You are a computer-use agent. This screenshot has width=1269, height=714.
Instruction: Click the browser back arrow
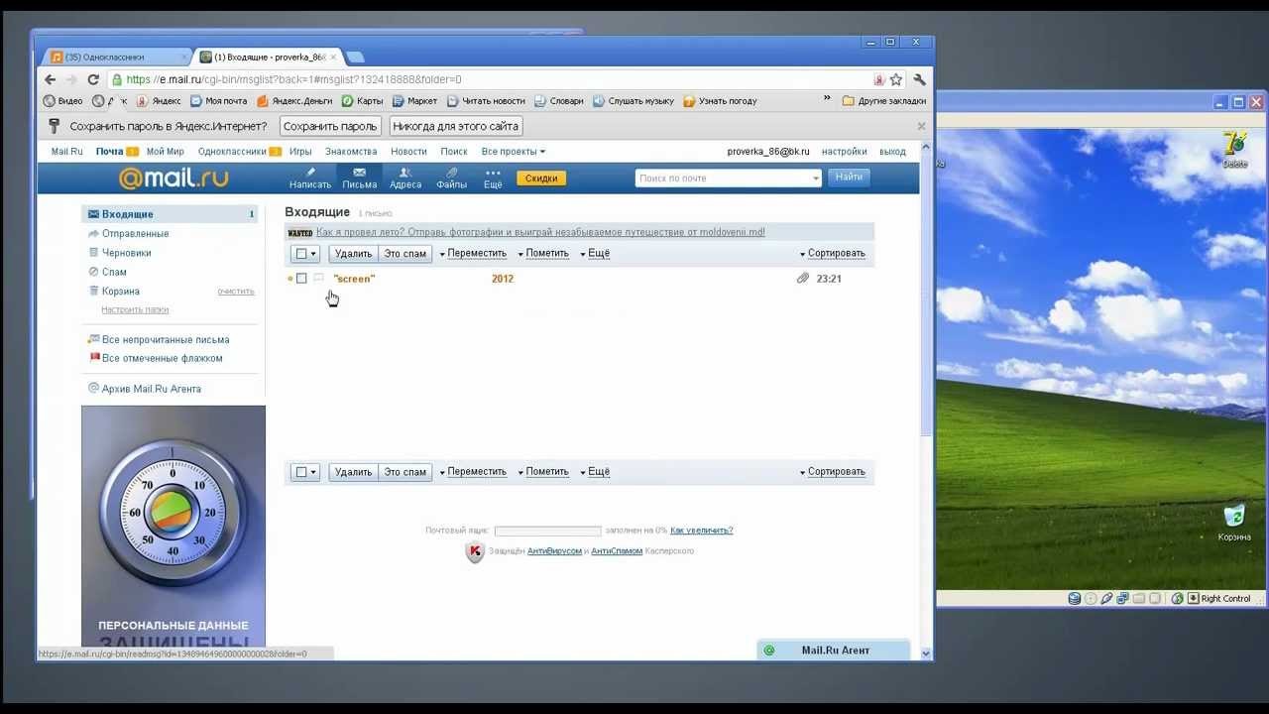(x=51, y=79)
